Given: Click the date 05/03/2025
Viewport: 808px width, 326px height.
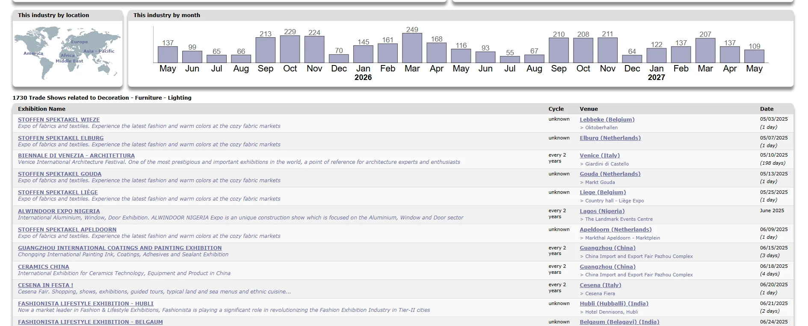Looking at the screenshot, I should pos(774,119).
